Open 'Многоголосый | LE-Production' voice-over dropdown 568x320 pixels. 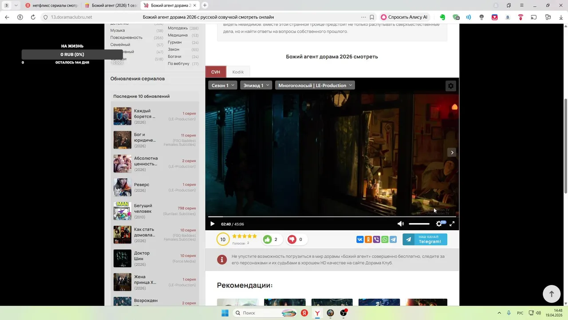pos(315,85)
